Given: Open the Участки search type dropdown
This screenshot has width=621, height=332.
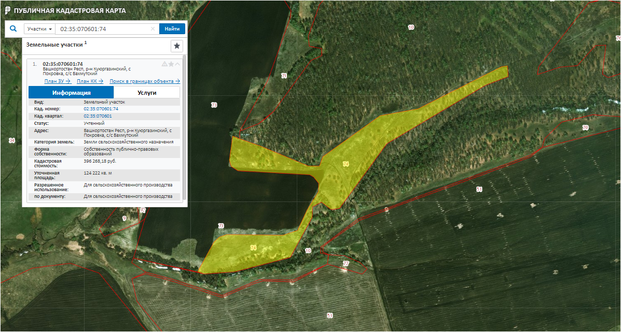Looking at the screenshot, I should [40, 29].
